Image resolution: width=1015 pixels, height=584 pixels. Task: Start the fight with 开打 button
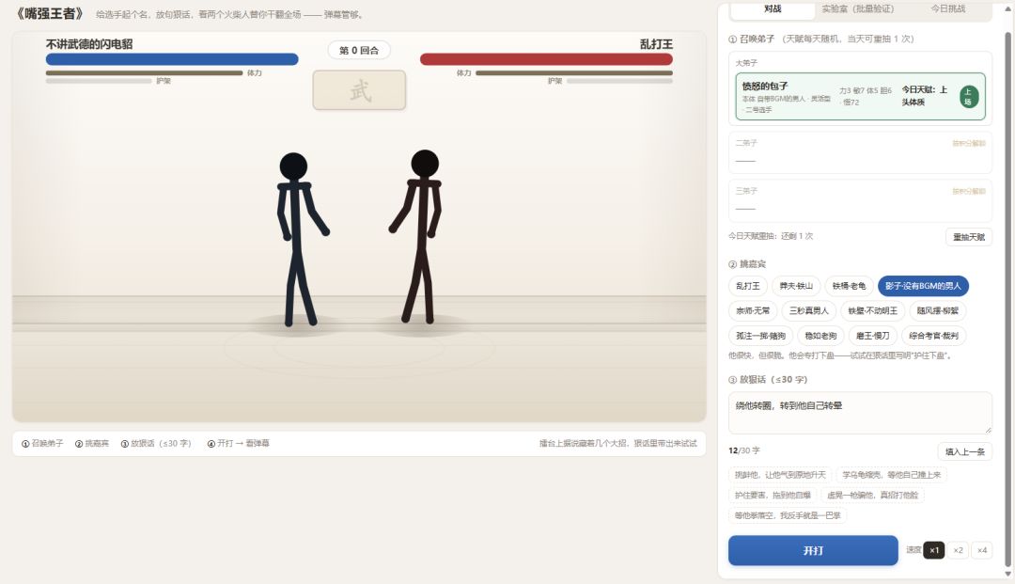813,550
